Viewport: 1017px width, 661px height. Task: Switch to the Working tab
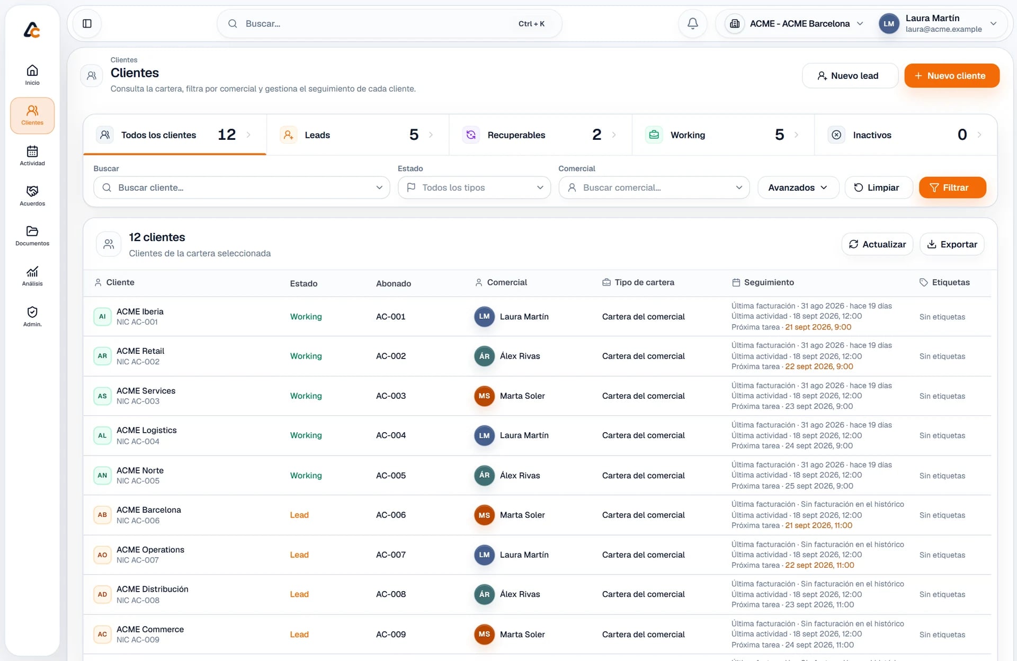click(x=723, y=135)
